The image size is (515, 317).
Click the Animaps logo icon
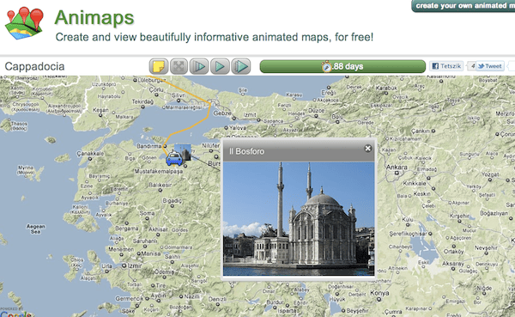[24, 22]
